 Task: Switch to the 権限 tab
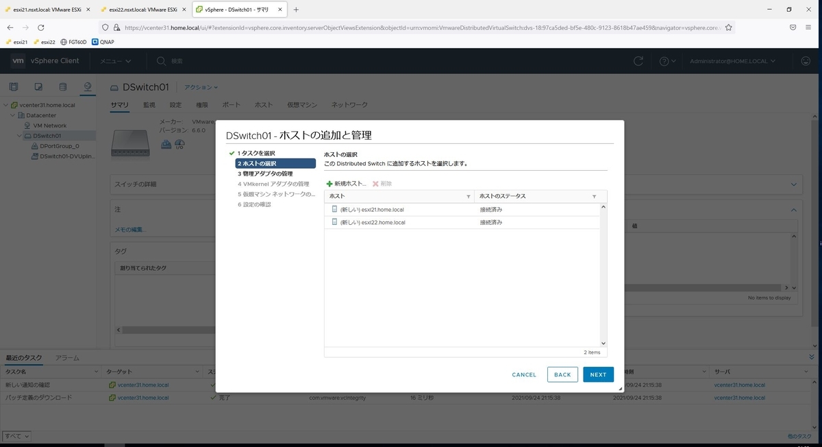click(202, 105)
